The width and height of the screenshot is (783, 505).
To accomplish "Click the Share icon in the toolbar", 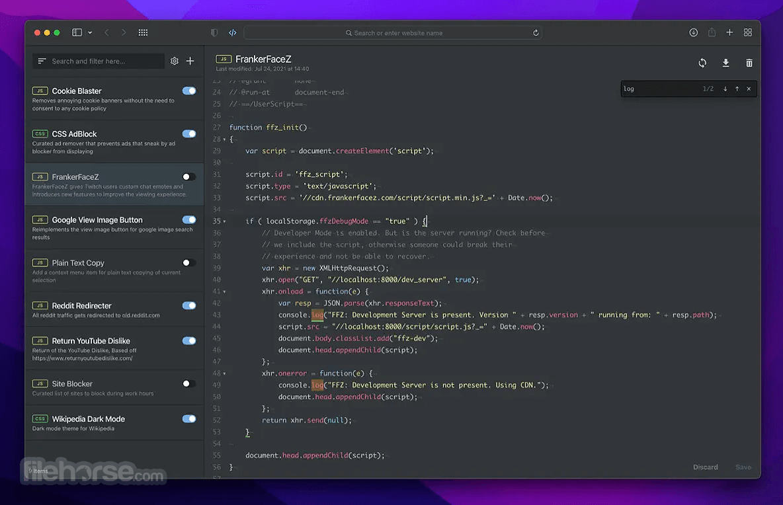I will 712,32.
